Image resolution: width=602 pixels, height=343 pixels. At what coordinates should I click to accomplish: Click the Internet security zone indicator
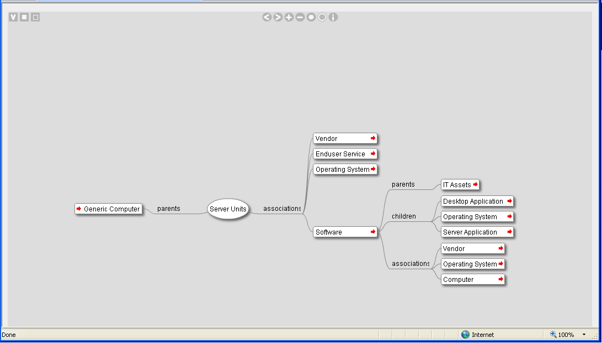[x=478, y=335]
